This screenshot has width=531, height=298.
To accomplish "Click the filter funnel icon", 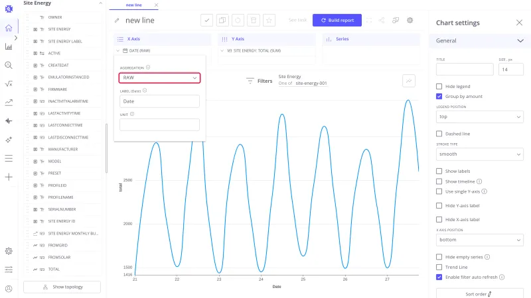I will point(250,81).
